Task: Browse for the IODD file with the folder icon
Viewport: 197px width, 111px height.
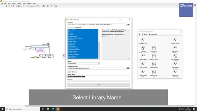Action: pyautogui.click(x=128, y=25)
